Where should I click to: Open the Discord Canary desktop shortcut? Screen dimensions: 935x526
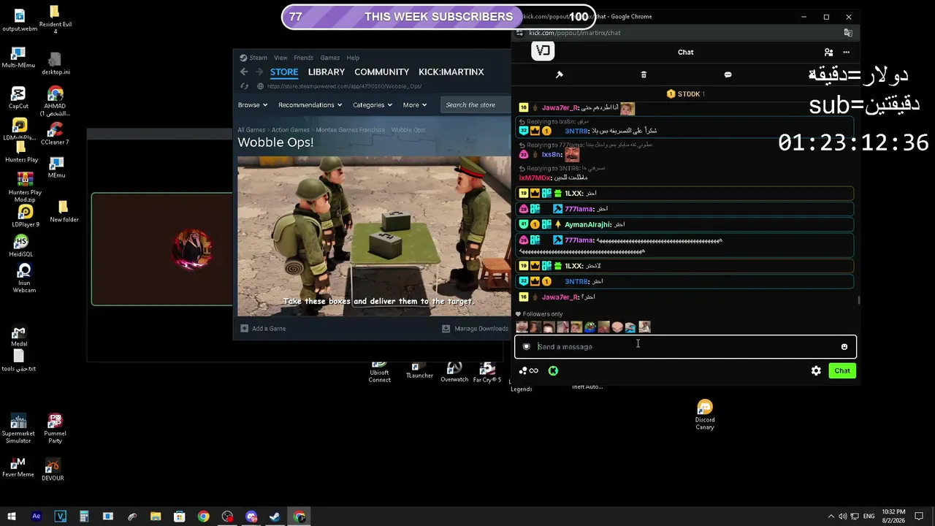pos(705,415)
